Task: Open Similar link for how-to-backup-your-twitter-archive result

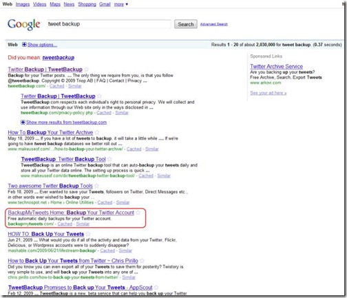Action: [152, 149]
